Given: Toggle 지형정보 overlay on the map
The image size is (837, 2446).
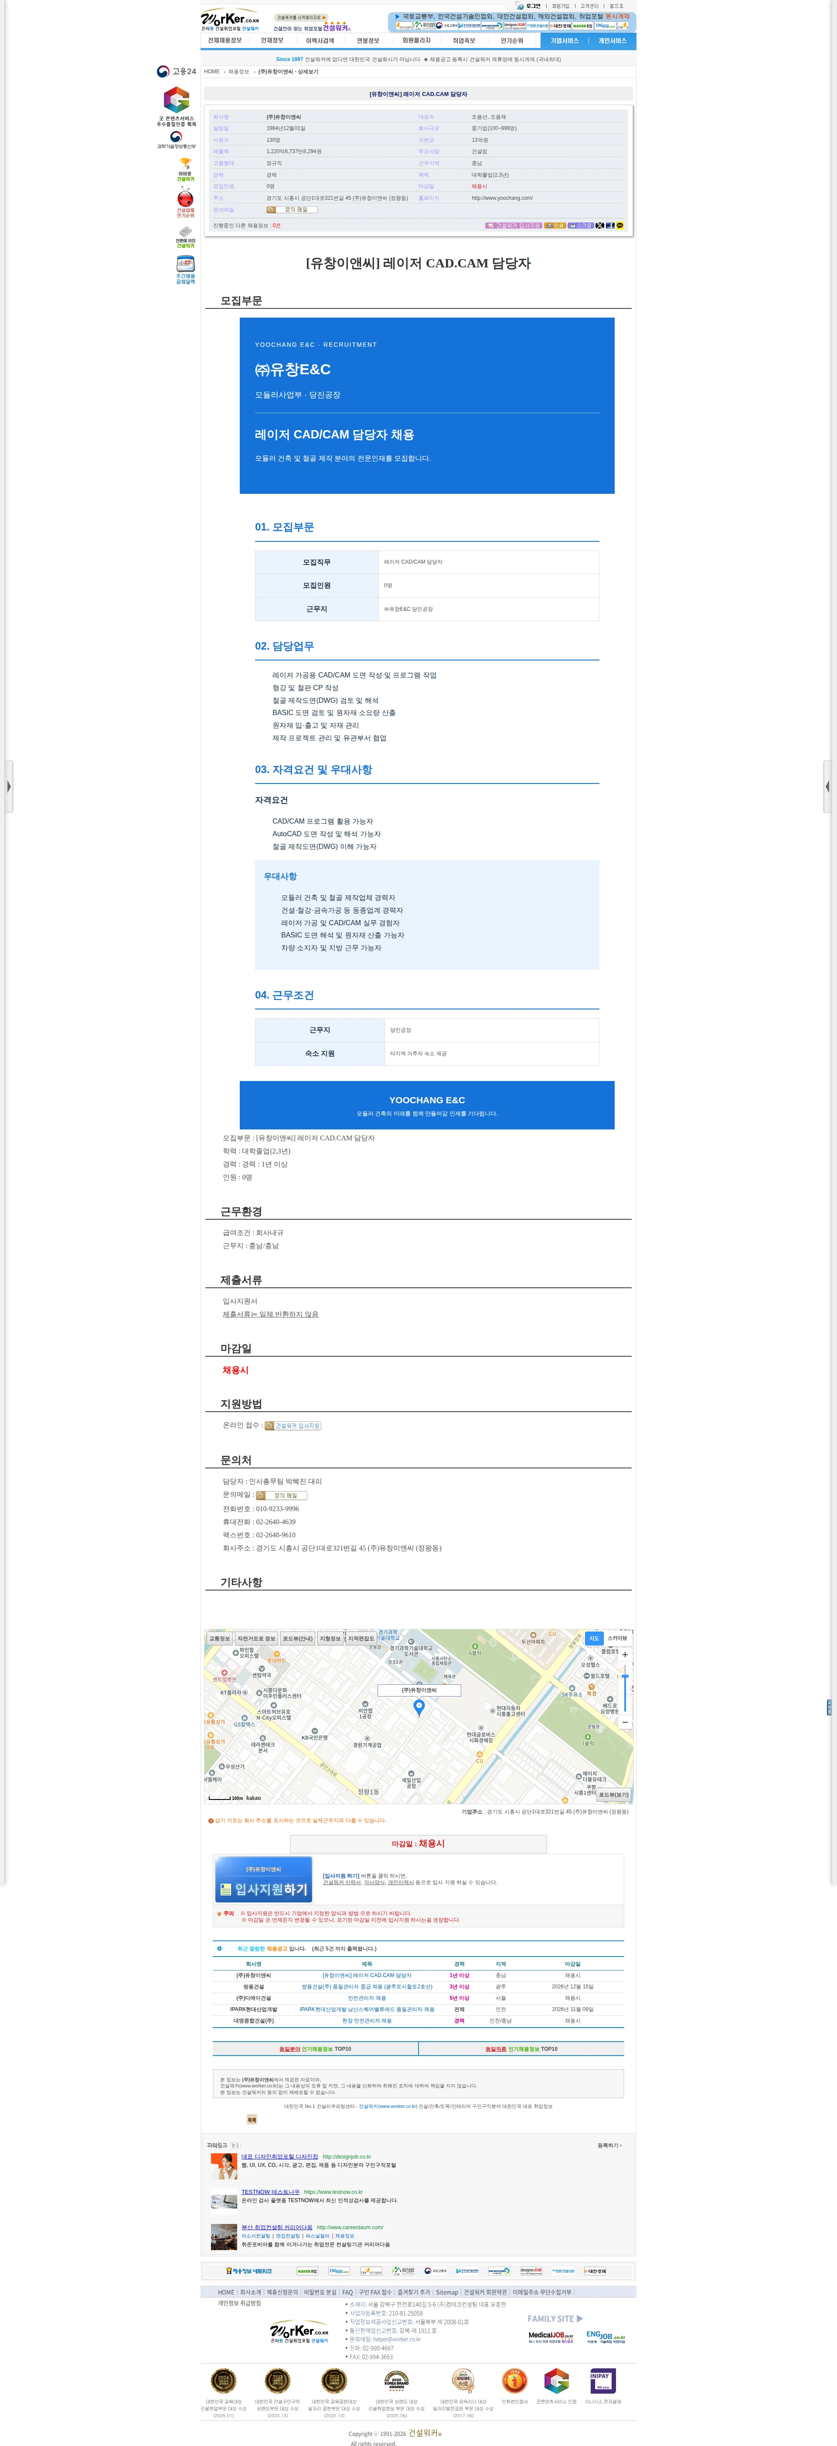Looking at the screenshot, I should (x=330, y=1638).
